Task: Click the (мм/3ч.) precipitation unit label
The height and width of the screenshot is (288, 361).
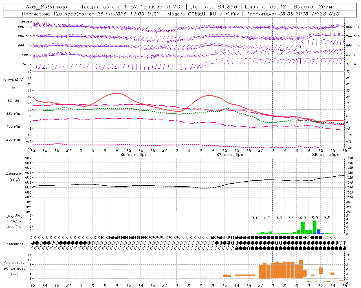Action: pyautogui.click(x=14, y=216)
